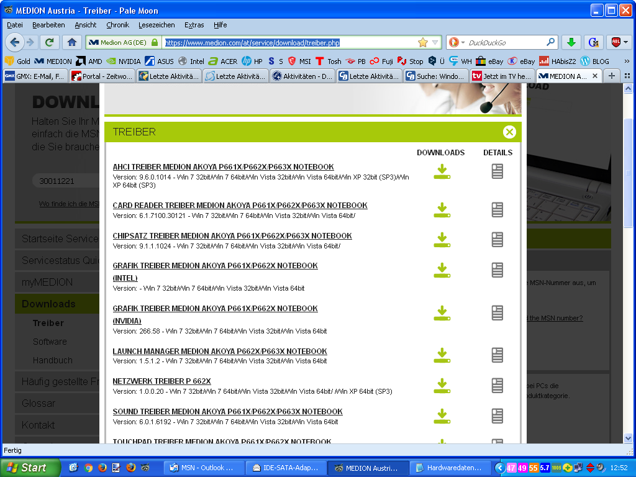This screenshot has height=477, width=636.
Task: Open AHCI Treiber Medion Akoya link
Action: tap(223, 166)
